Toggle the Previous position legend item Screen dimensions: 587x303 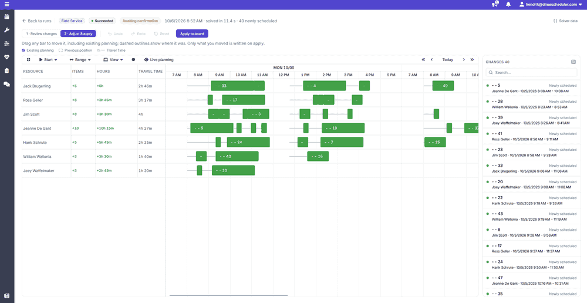click(75, 50)
